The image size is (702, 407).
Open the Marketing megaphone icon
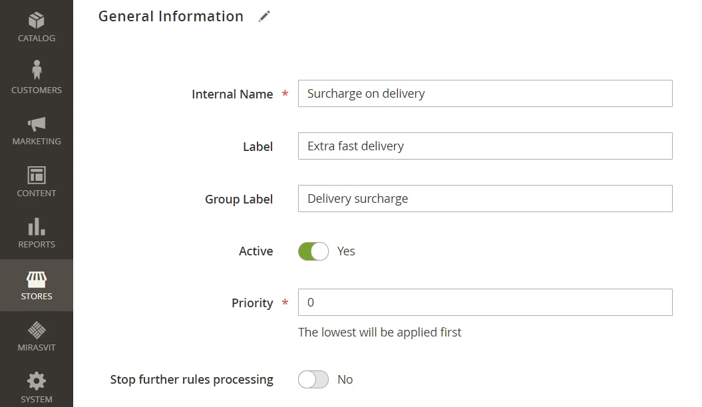(37, 124)
